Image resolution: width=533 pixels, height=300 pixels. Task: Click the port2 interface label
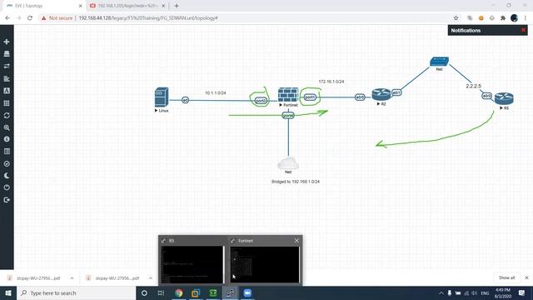(x=261, y=101)
